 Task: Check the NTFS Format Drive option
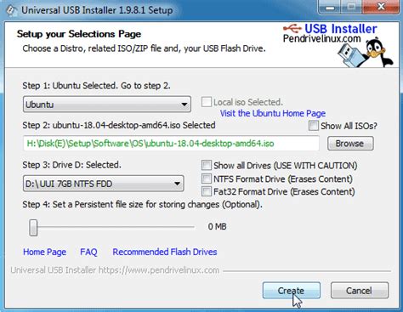(207, 179)
